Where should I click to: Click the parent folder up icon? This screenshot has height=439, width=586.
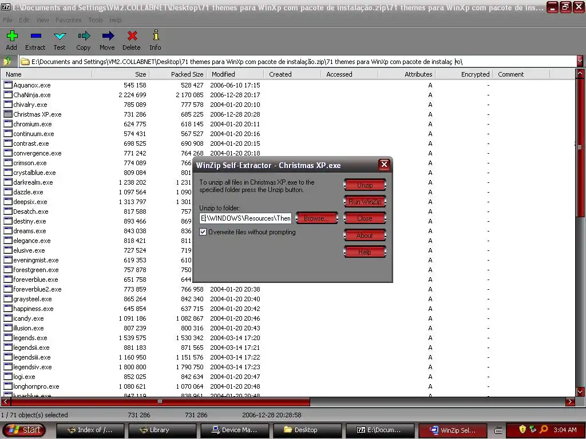7,61
